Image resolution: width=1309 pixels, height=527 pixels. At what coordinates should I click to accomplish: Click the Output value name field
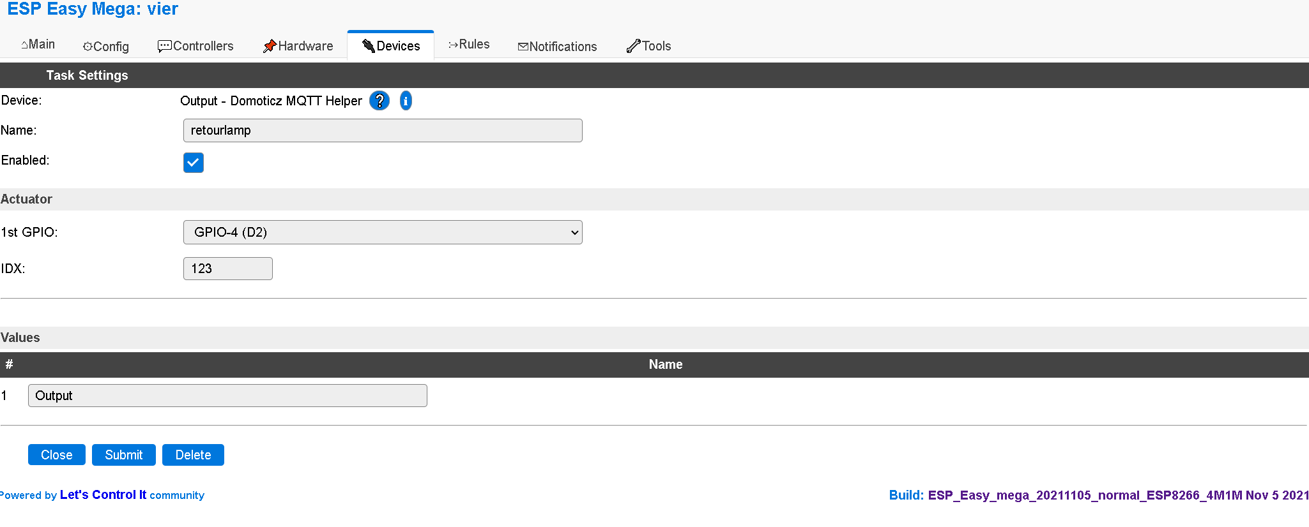(227, 396)
